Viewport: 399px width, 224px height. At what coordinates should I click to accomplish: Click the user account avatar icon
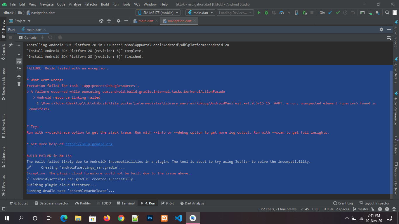[394, 13]
